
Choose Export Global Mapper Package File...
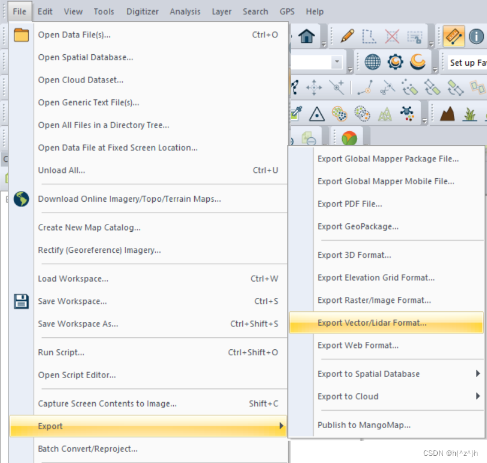(386, 159)
